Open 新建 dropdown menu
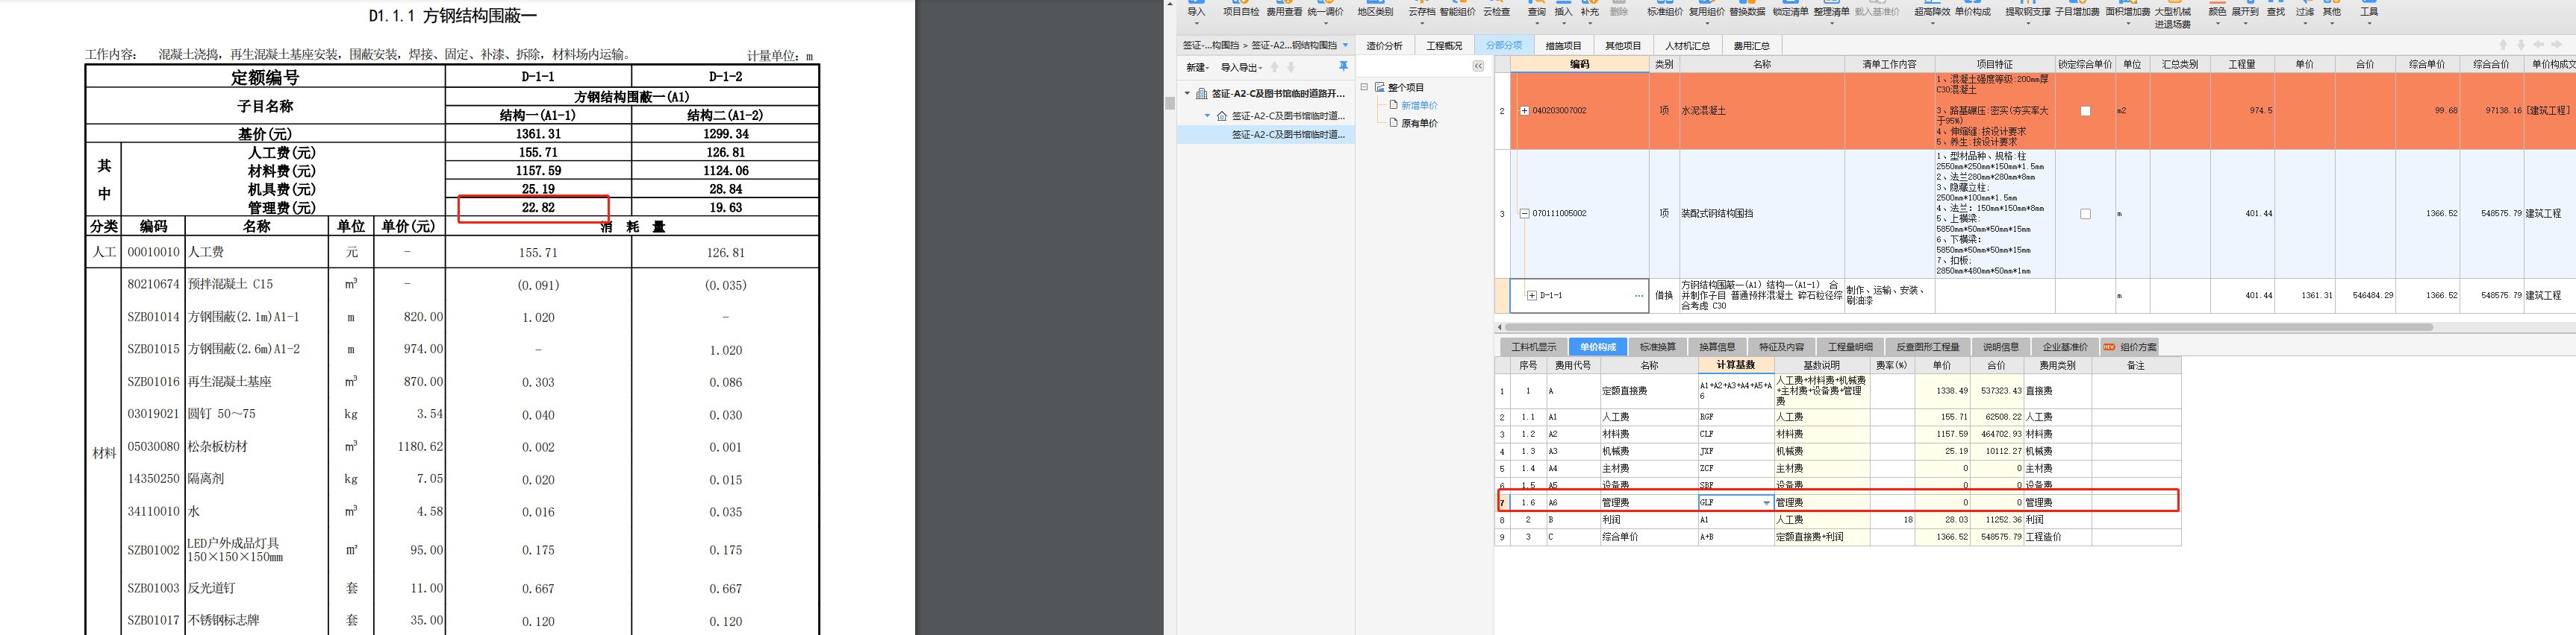This screenshot has width=2576, height=635. tap(1198, 68)
